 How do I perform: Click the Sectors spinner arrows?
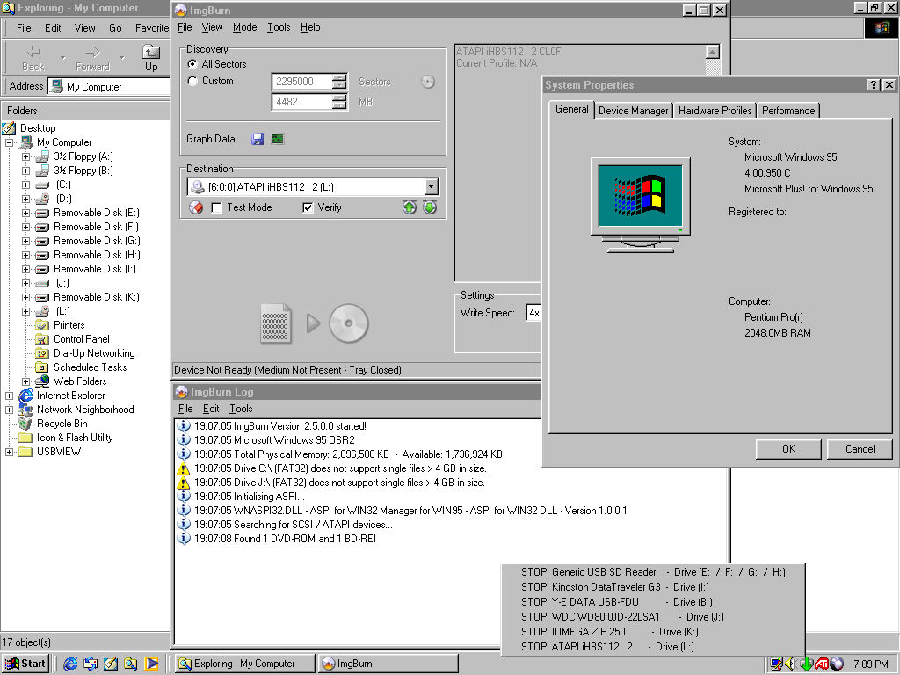[x=340, y=82]
